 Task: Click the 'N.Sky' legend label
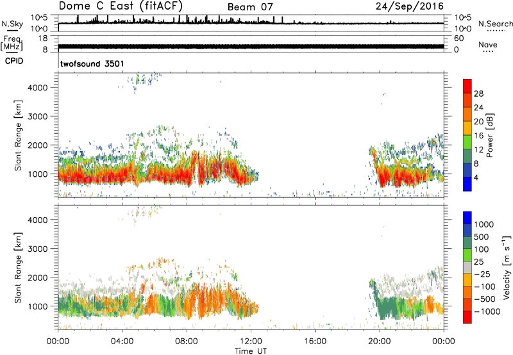[x=12, y=24]
